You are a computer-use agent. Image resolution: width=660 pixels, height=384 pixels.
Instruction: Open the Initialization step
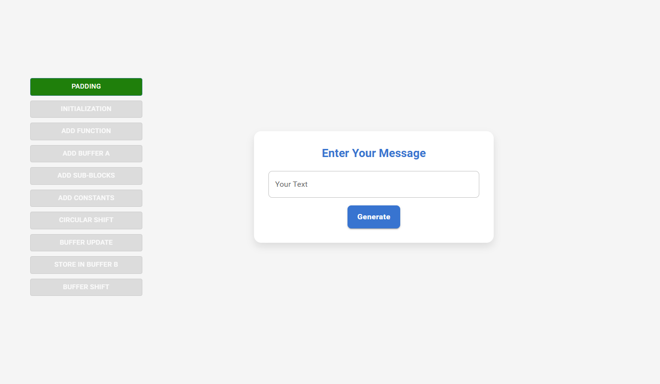coord(86,109)
